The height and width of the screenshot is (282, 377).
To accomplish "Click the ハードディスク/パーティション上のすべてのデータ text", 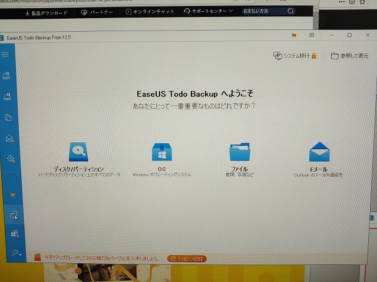I will (79, 175).
